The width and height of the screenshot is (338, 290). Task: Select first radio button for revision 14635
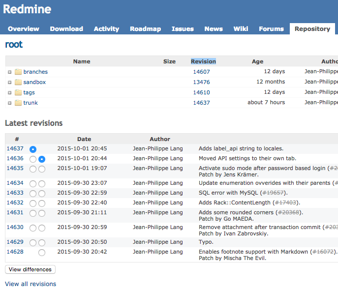pos(33,169)
